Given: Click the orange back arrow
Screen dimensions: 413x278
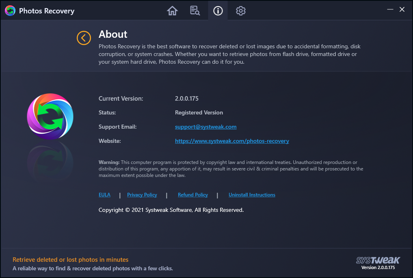Looking at the screenshot, I should click(83, 37).
